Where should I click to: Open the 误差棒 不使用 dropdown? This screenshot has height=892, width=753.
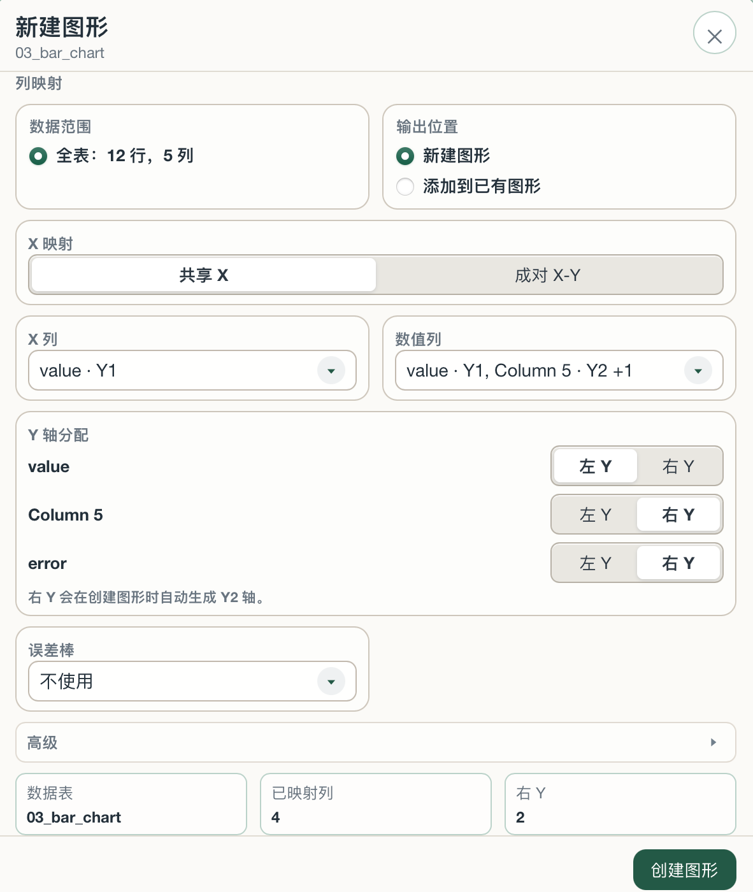pos(192,681)
